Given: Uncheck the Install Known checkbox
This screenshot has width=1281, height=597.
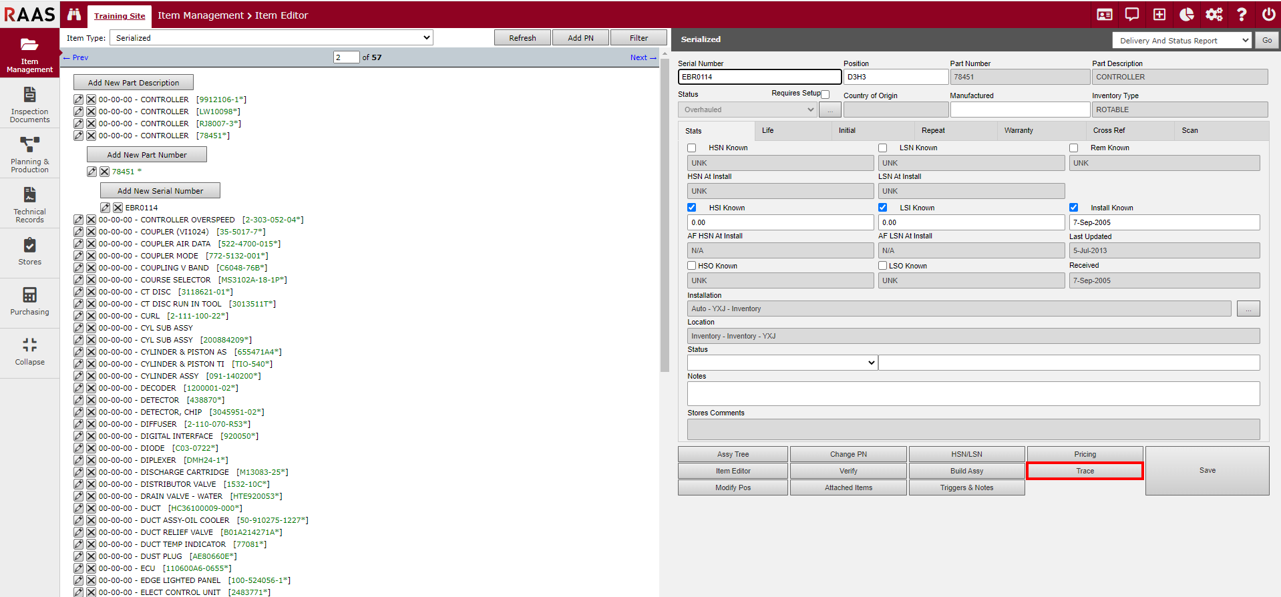Looking at the screenshot, I should click(1073, 208).
